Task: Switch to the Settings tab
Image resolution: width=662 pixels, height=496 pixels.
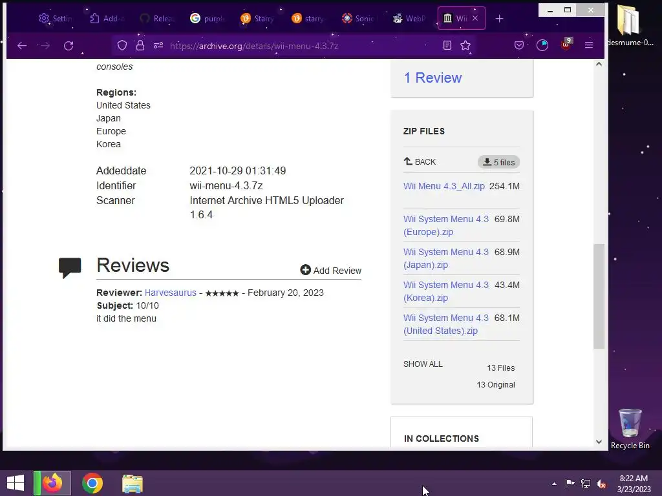Action: click(x=56, y=19)
